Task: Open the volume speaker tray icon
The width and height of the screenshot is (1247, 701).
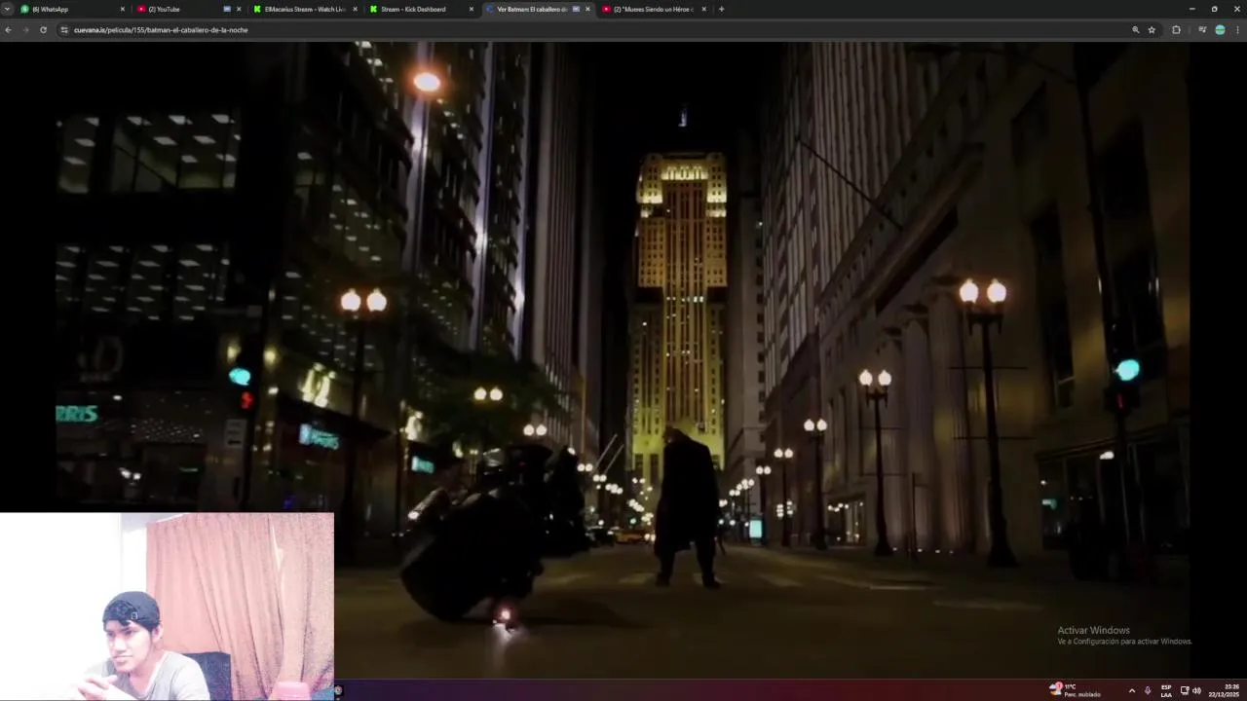Action: [x=1196, y=690]
